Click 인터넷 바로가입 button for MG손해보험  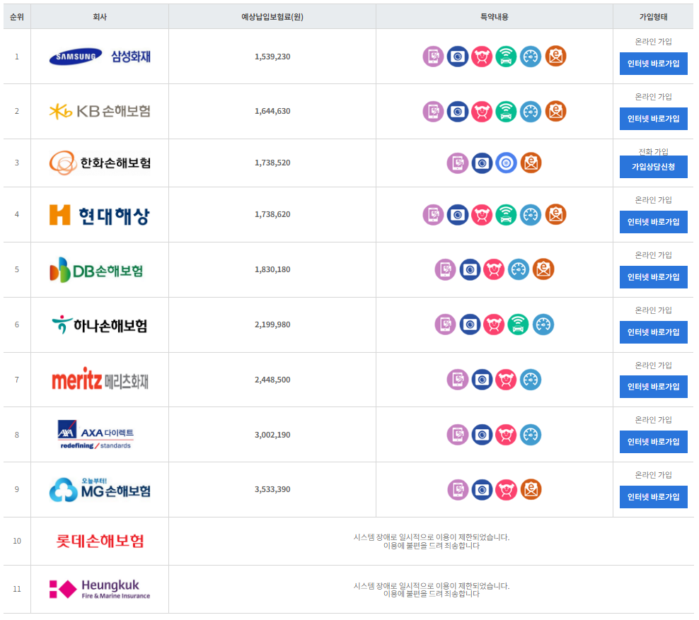click(x=653, y=497)
